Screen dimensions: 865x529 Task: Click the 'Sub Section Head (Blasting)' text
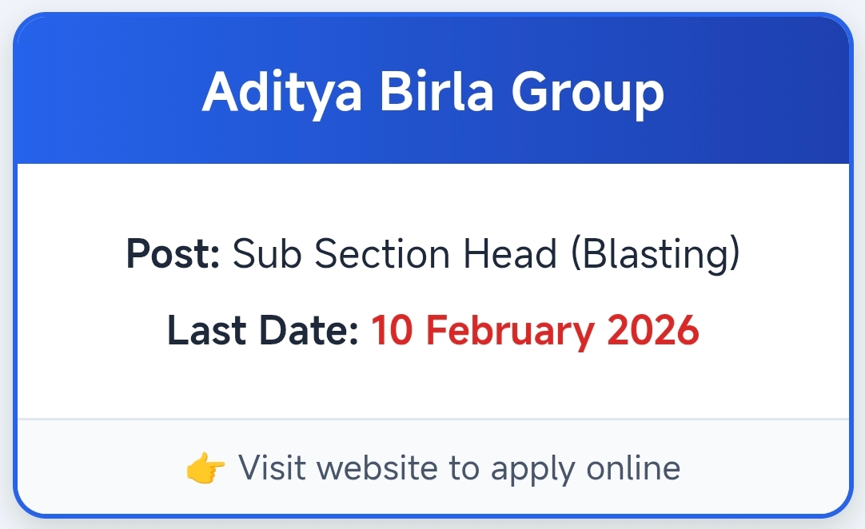point(486,254)
